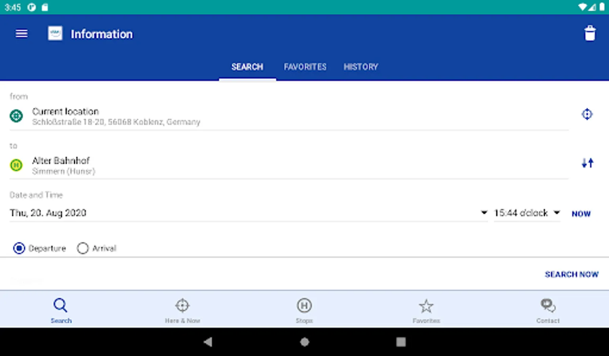Tap the app logo beside Information

coord(55,34)
